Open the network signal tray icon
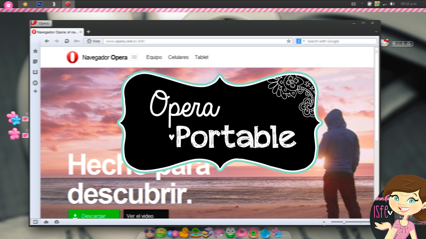The height and width of the screenshot is (239, 426). click(x=385, y=4)
